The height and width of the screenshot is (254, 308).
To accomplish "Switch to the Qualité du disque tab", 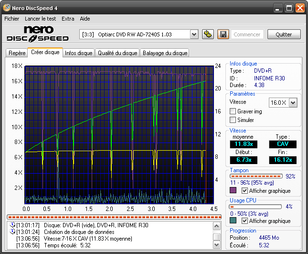I will coord(117,53).
